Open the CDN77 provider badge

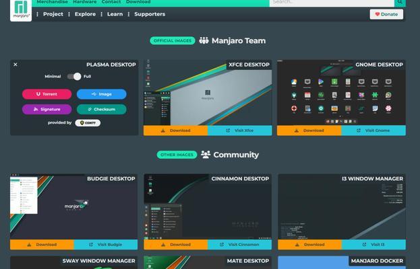[88, 123]
